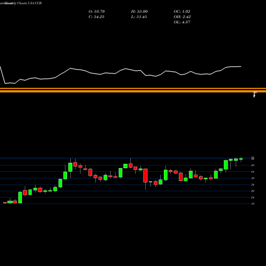Click the 29 price axis label
Screen dimensions: 266x266
coord(253,191)
